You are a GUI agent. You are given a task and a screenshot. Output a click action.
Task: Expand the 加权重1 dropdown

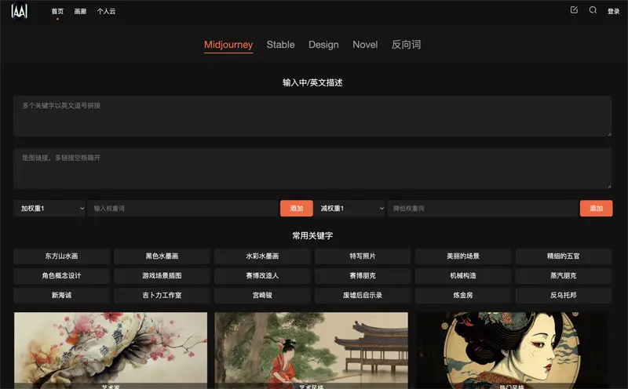point(49,209)
